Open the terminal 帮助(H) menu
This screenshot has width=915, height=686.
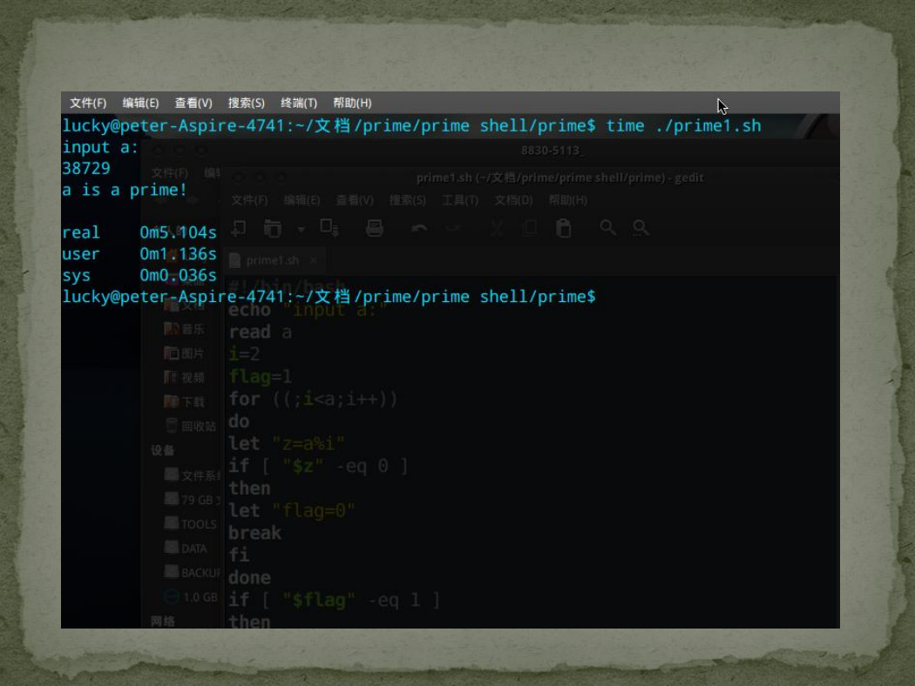[x=352, y=104]
